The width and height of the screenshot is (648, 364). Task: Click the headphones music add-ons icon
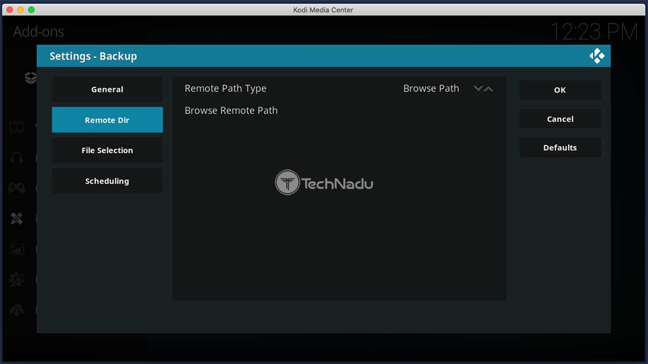point(17,157)
